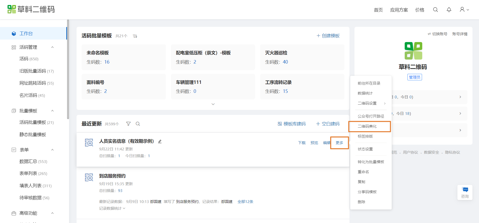Click the 创建模板 button

pos(328,36)
